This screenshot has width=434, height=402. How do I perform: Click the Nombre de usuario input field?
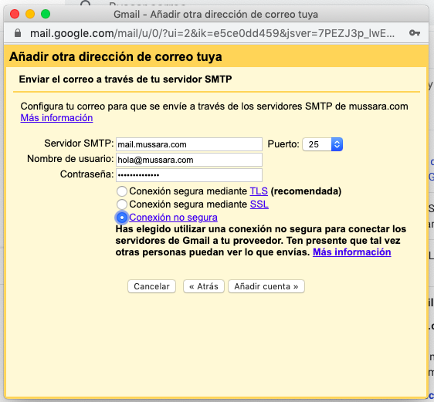pyautogui.click(x=189, y=160)
